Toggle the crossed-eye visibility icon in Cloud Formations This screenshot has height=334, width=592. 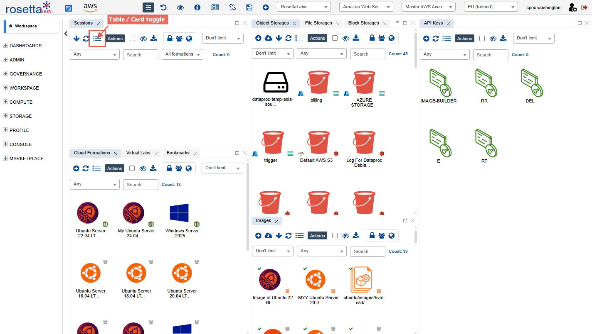[x=143, y=168]
